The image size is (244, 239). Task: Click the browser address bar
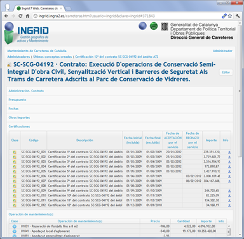127,16
